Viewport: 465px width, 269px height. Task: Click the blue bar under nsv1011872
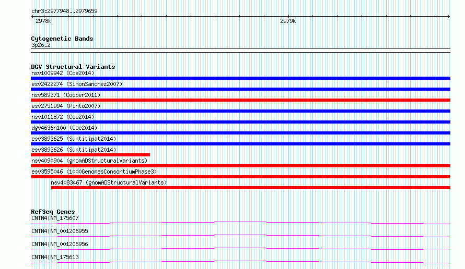(x=240, y=122)
